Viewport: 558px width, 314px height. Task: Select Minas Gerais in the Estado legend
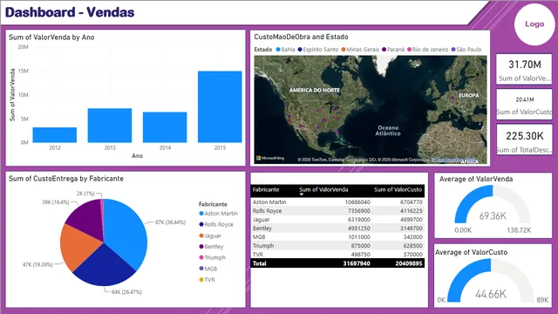(360, 50)
